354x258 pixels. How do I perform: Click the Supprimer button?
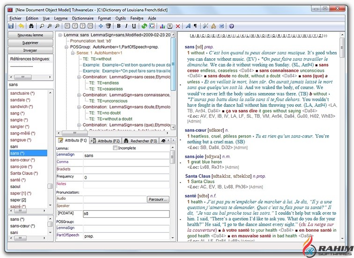(x=30, y=43)
